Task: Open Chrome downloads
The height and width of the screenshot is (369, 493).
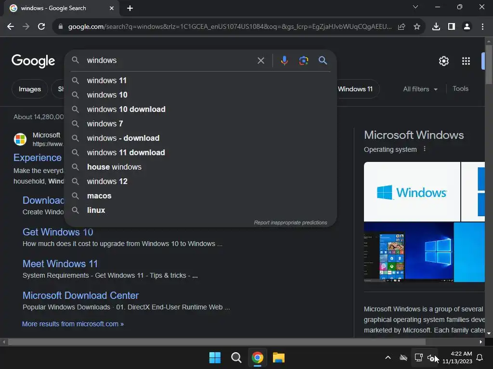Action: click(x=436, y=27)
